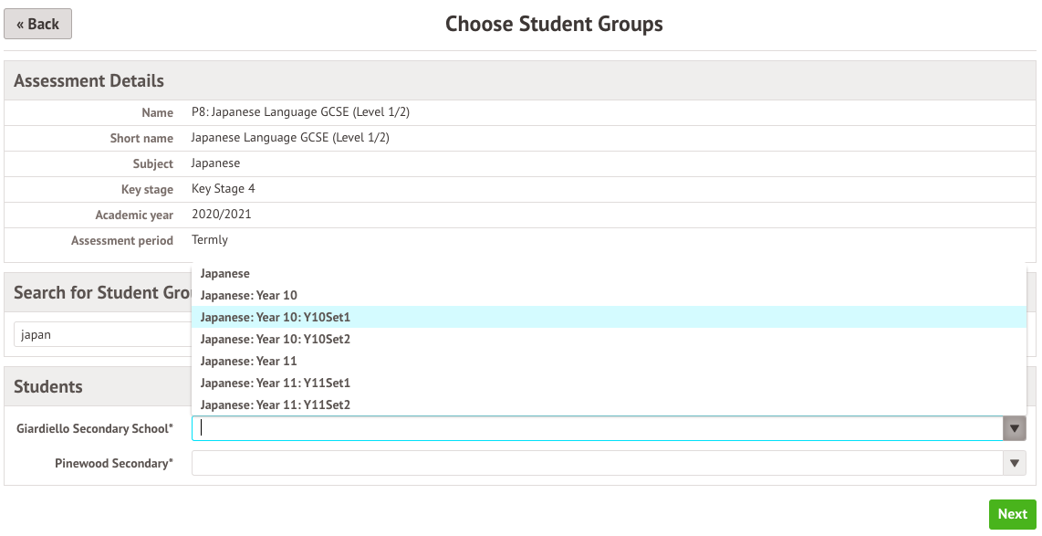
Task: Open the Giardiello Secondary School dropdown arrow
Action: pyautogui.click(x=1015, y=428)
